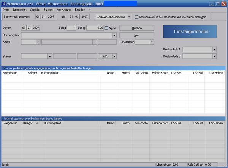228x168 pixels.
Task: Maximize the Mustermann.ezb window
Action: (218, 4)
